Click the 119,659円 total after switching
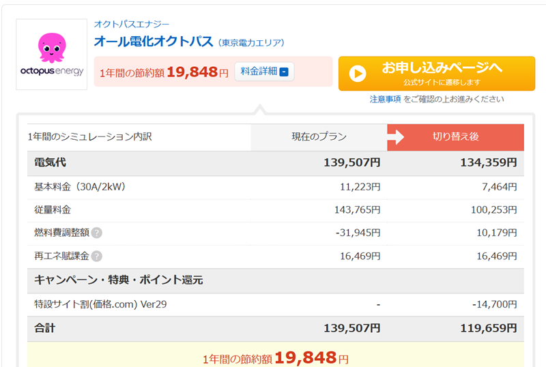The image size is (546, 367). 489,328
